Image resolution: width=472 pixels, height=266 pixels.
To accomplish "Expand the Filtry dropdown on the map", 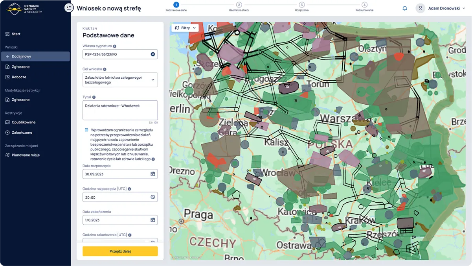I will [185, 28].
